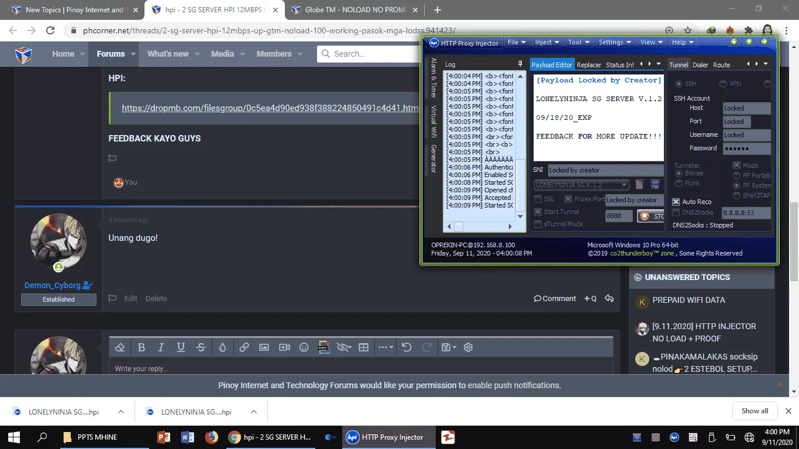Image resolution: width=799 pixels, height=449 pixels.
Task: Click the undo icon in reply editor
Action: 407,347
